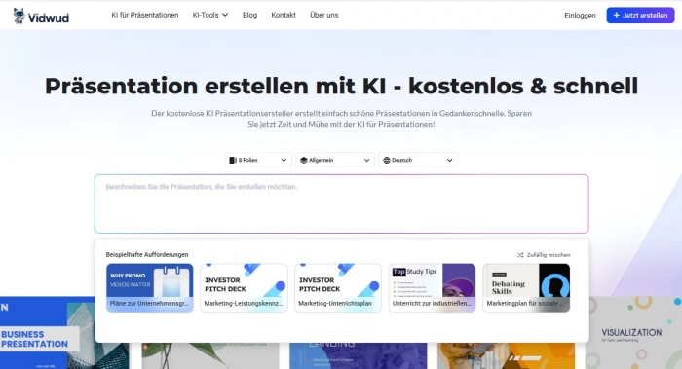Focus the presentation description text field
Viewport: 682px width, 369px height.
[x=341, y=203]
